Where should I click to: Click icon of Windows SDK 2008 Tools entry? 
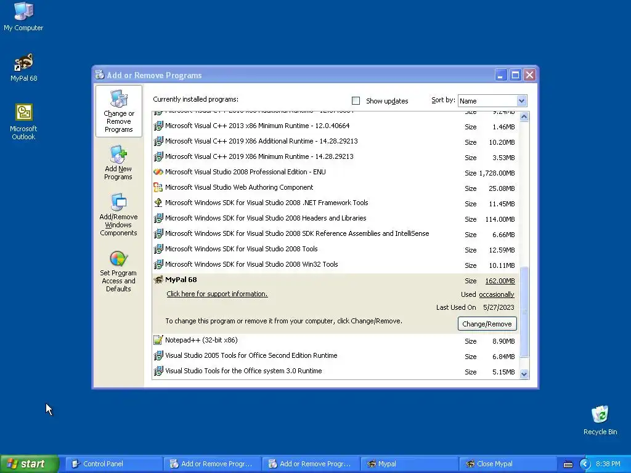click(x=158, y=249)
